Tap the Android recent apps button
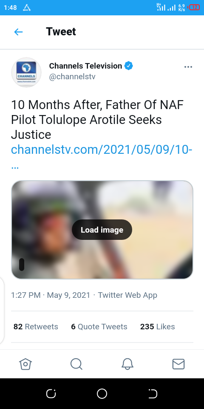Viewport: 204px width, 409px height. [x=51, y=394]
